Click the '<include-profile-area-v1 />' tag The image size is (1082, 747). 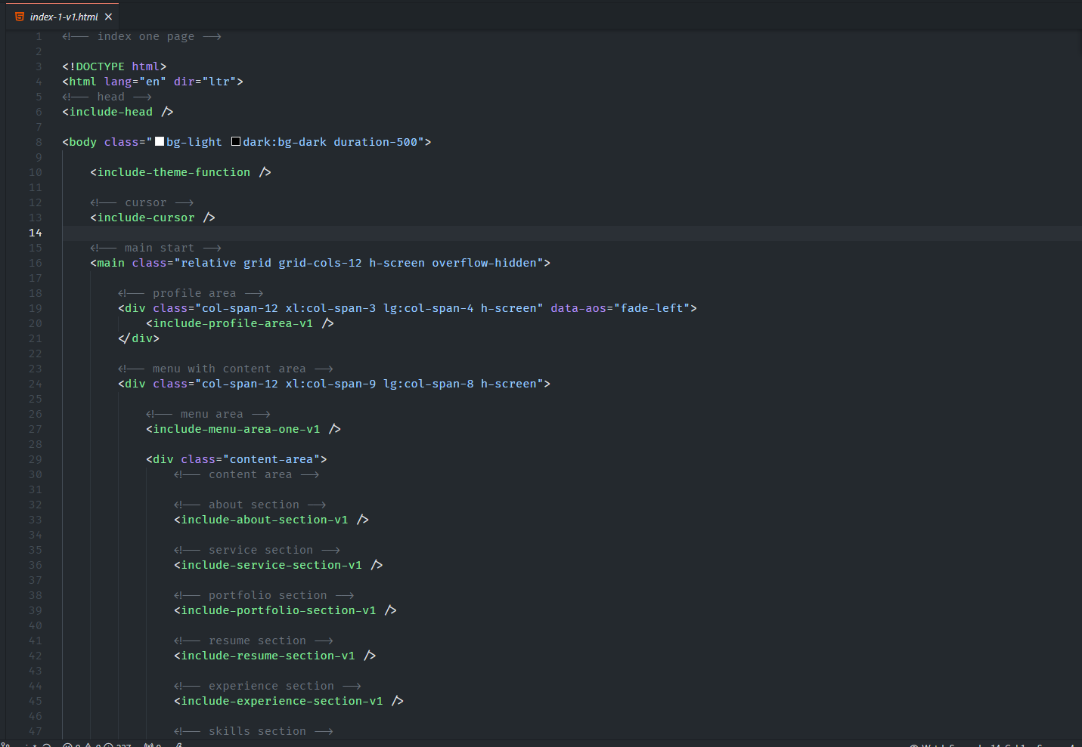click(240, 323)
